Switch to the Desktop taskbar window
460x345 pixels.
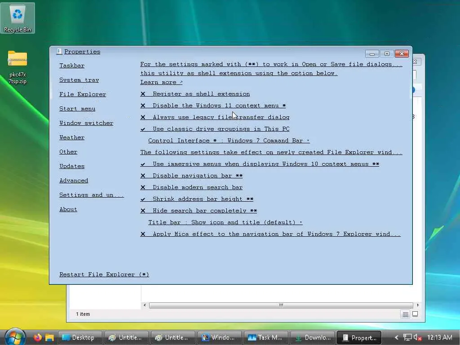[x=80, y=338]
